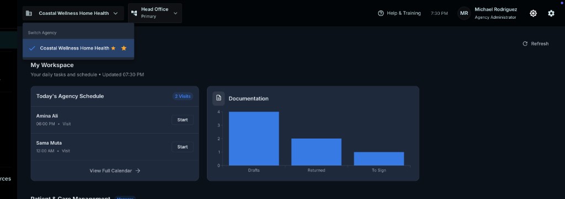Viewport: 565px width, 199px height.
Task: Select the Drafts bar in Documentation chart
Action: click(x=254, y=139)
